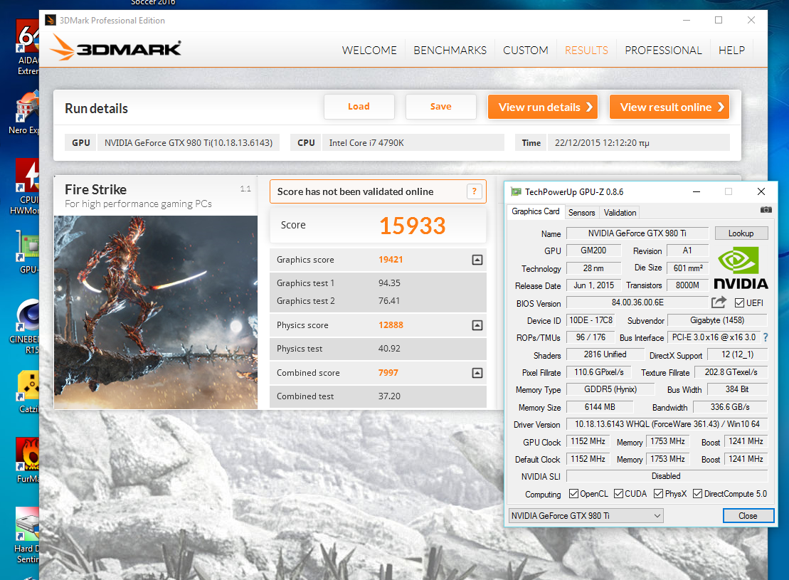Image resolution: width=789 pixels, height=580 pixels.
Task: Switch to the Sensors tab in GPU-Z
Action: (x=582, y=213)
